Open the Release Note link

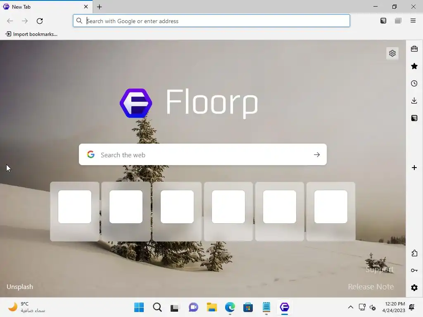371,286
